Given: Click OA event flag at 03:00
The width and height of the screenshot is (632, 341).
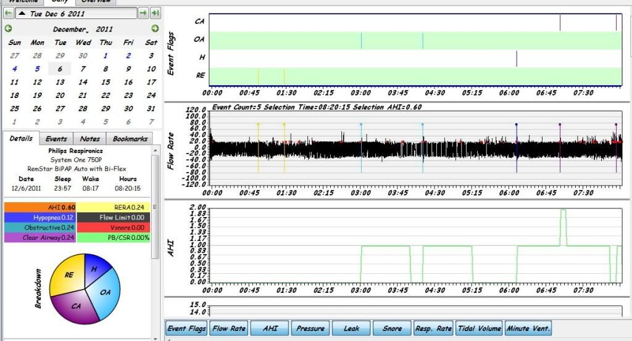Looking at the screenshot, I should (361, 41).
